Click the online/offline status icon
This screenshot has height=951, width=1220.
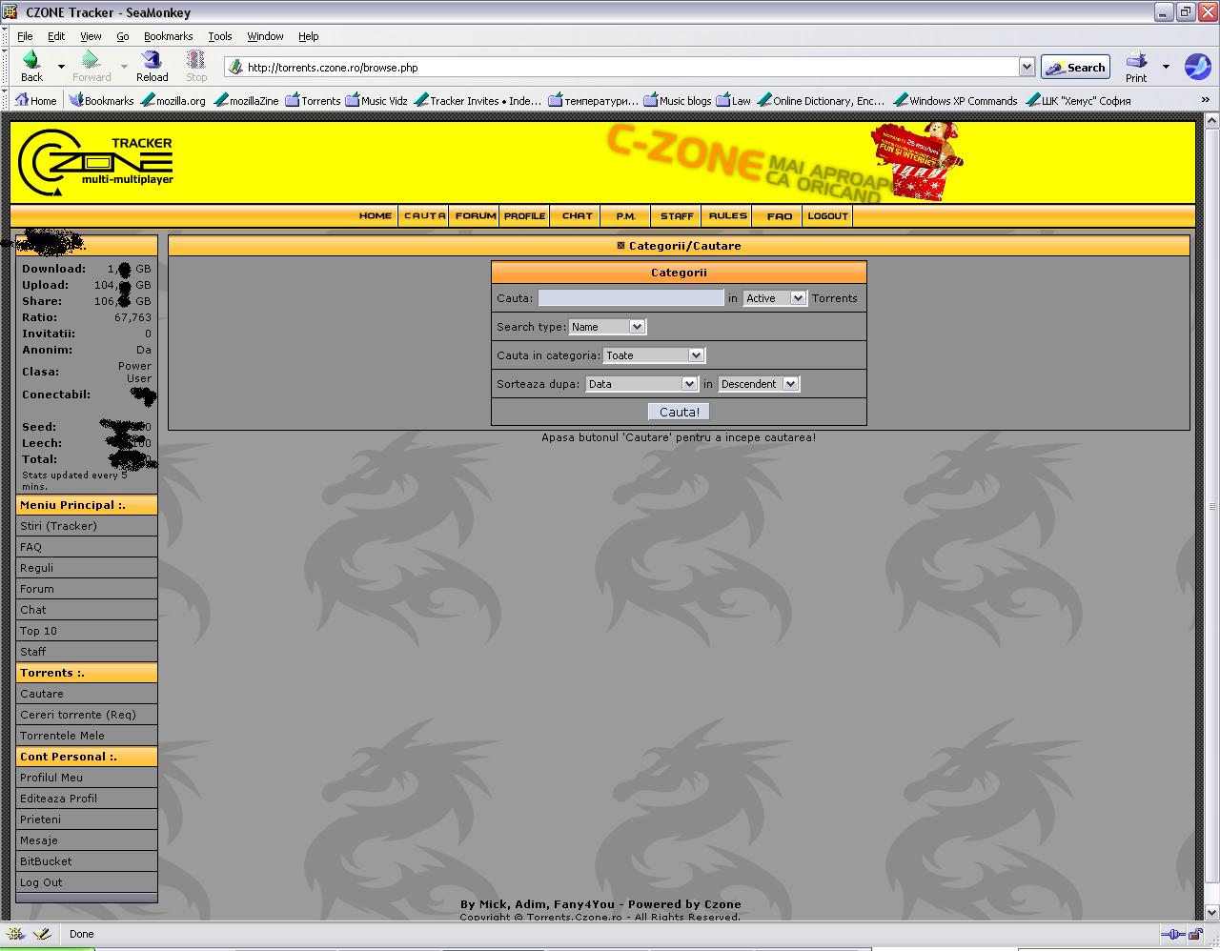(1173, 935)
